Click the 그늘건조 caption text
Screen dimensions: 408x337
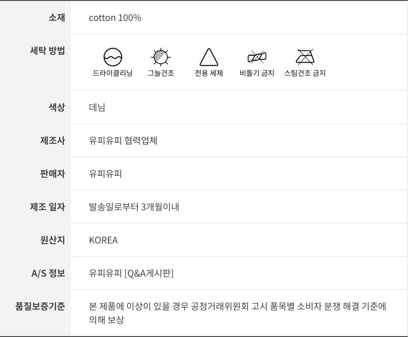click(x=160, y=73)
